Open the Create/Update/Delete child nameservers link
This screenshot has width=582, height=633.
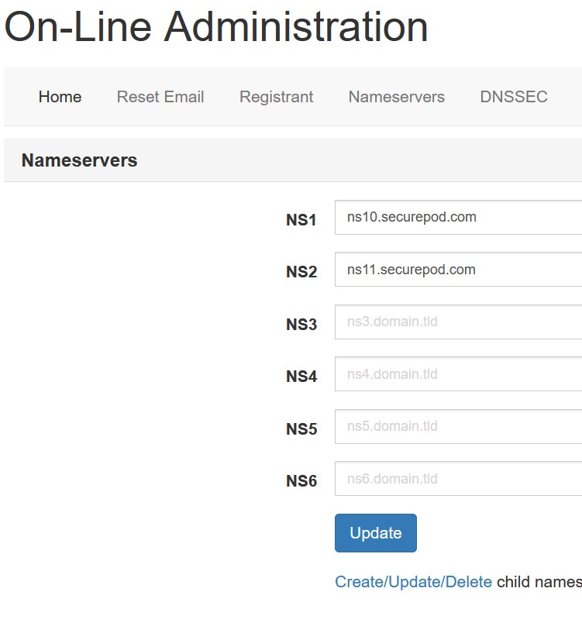click(x=414, y=582)
